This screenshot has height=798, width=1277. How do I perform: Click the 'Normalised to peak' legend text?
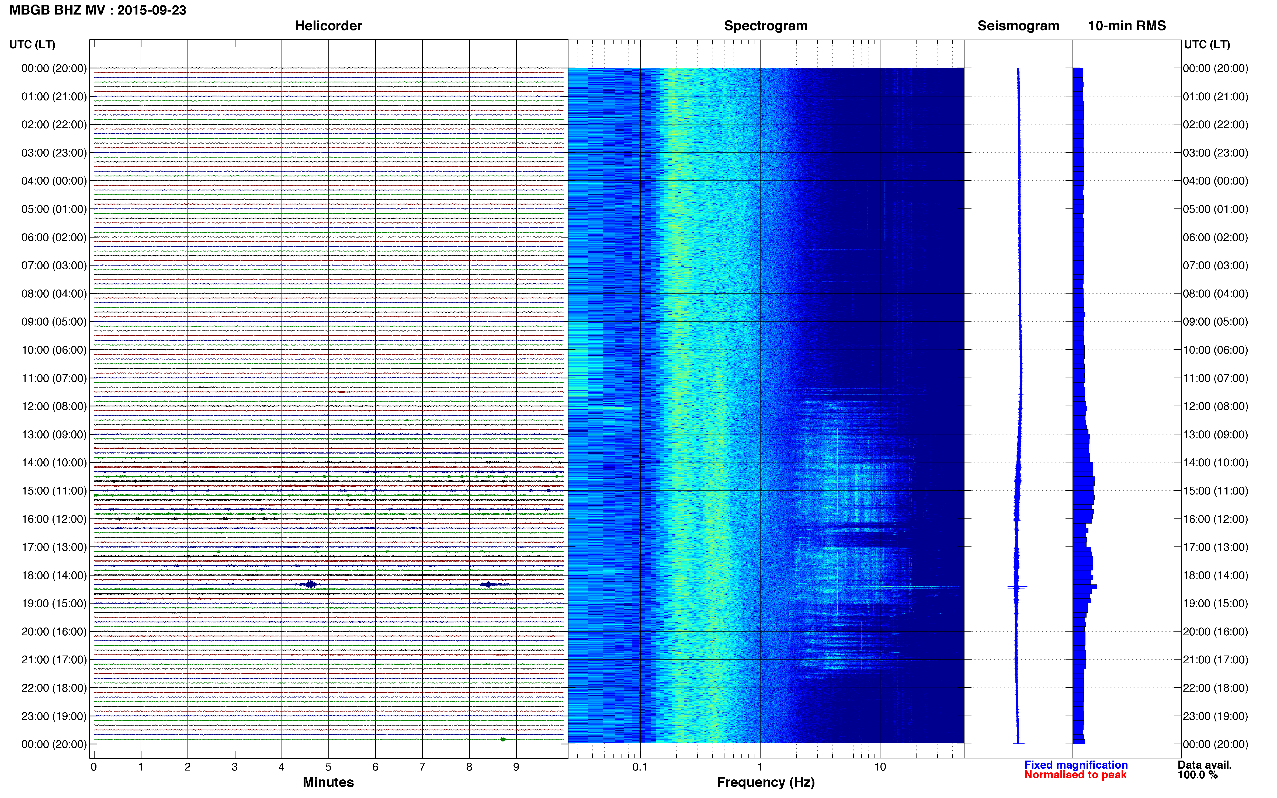1075,775
